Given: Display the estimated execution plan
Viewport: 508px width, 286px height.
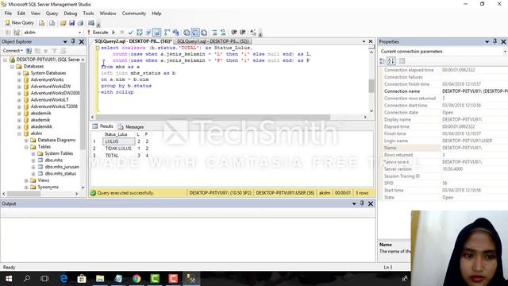Looking at the screenshot, I should pyautogui.click(x=140, y=33).
